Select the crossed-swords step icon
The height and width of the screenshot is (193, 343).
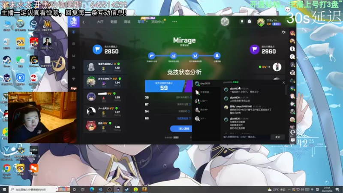pyautogui.click(x=195, y=56)
